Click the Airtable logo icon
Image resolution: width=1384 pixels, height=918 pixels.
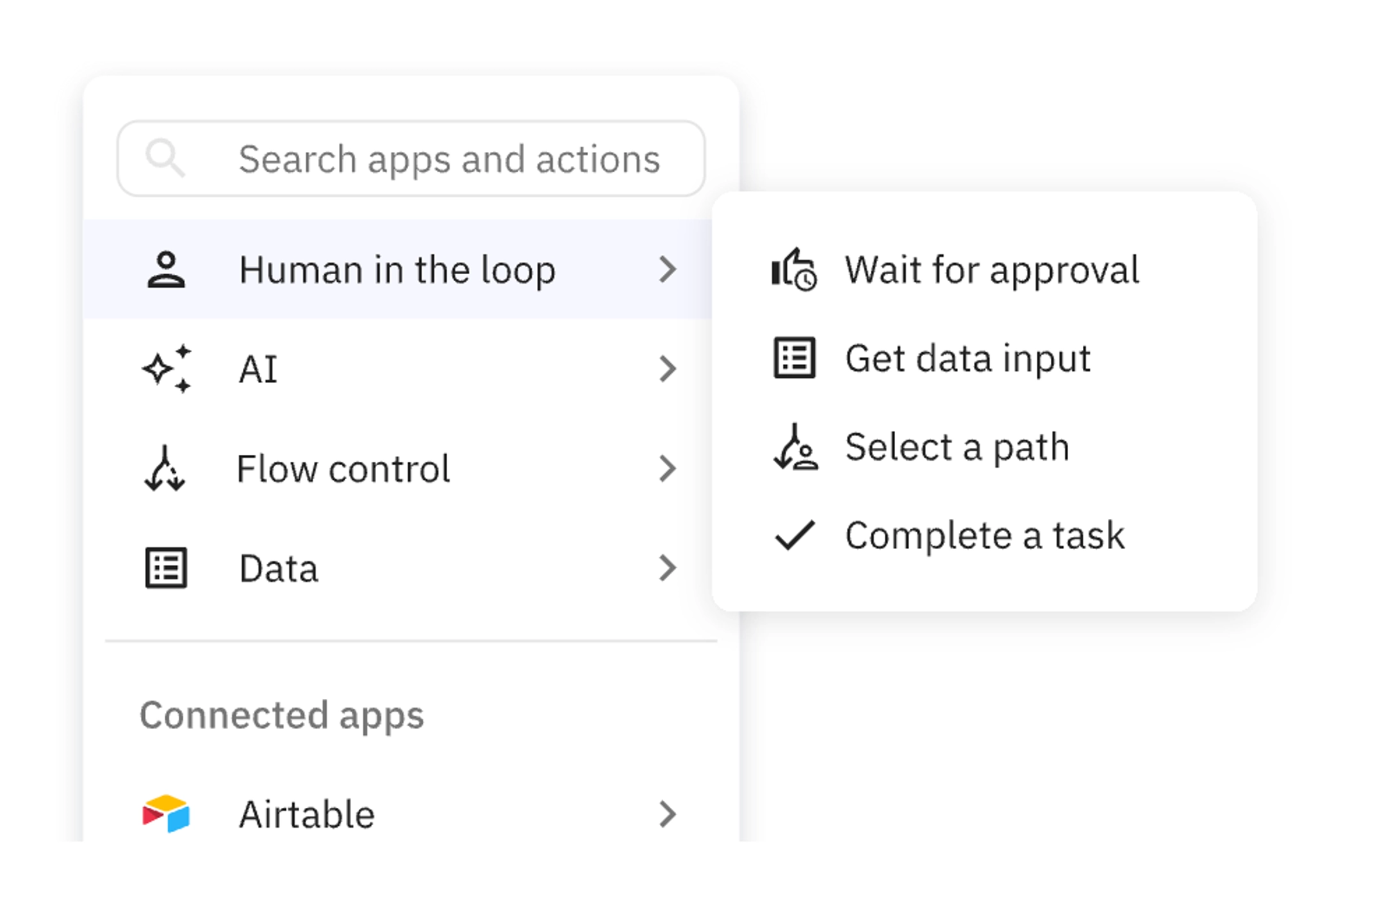tap(166, 814)
